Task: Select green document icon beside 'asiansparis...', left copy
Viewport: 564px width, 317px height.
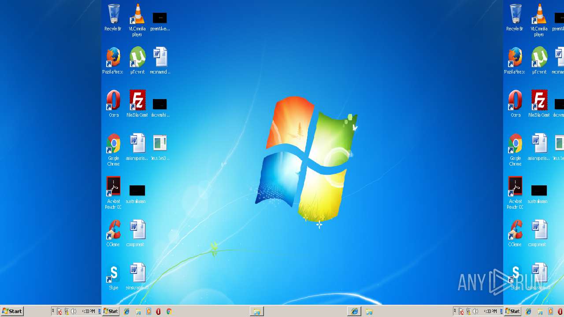Action: 160,147
